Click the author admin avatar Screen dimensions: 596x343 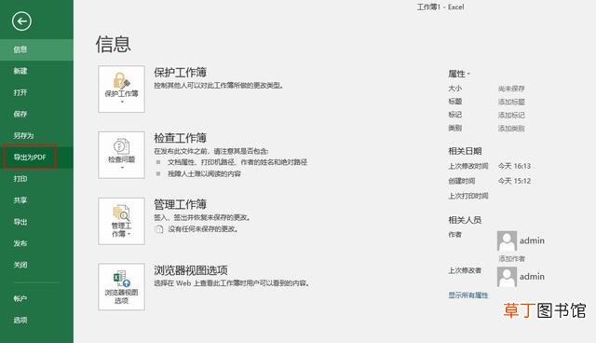tap(507, 240)
